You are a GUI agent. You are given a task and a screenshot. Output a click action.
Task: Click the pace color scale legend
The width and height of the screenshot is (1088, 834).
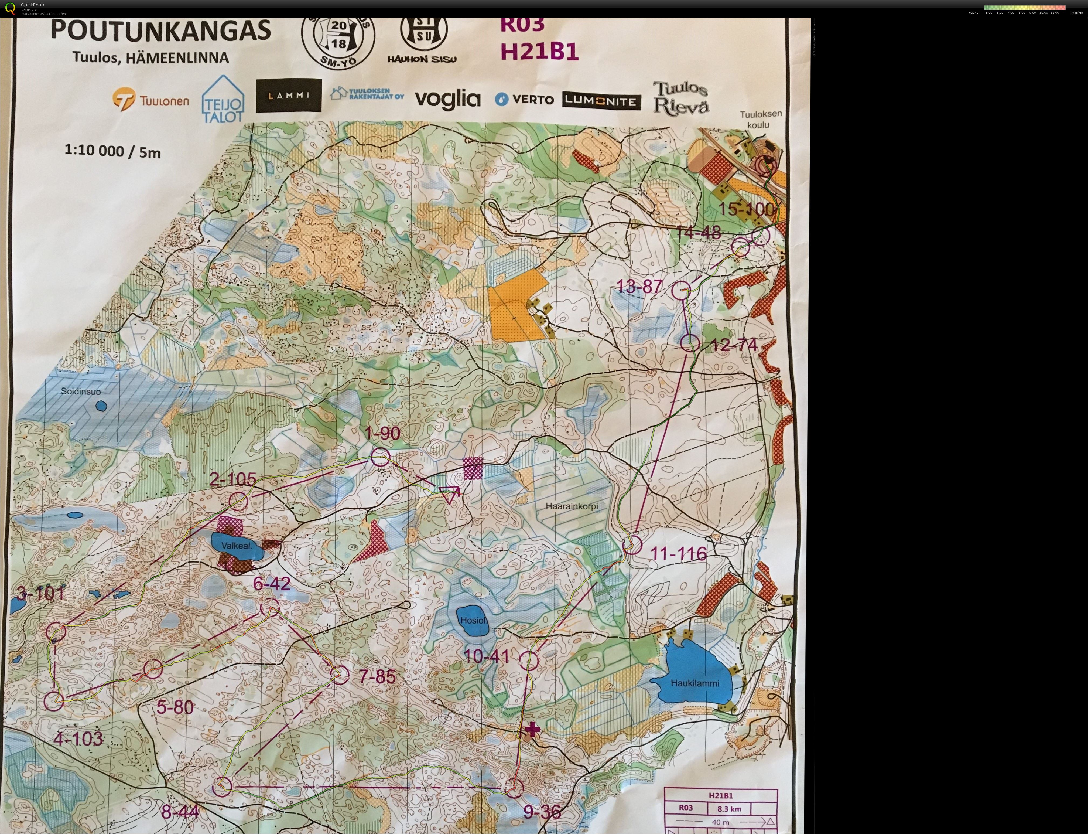(x=1025, y=8)
